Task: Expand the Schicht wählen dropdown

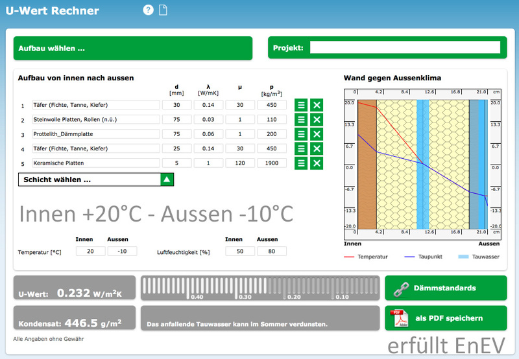Action: [x=90, y=179]
